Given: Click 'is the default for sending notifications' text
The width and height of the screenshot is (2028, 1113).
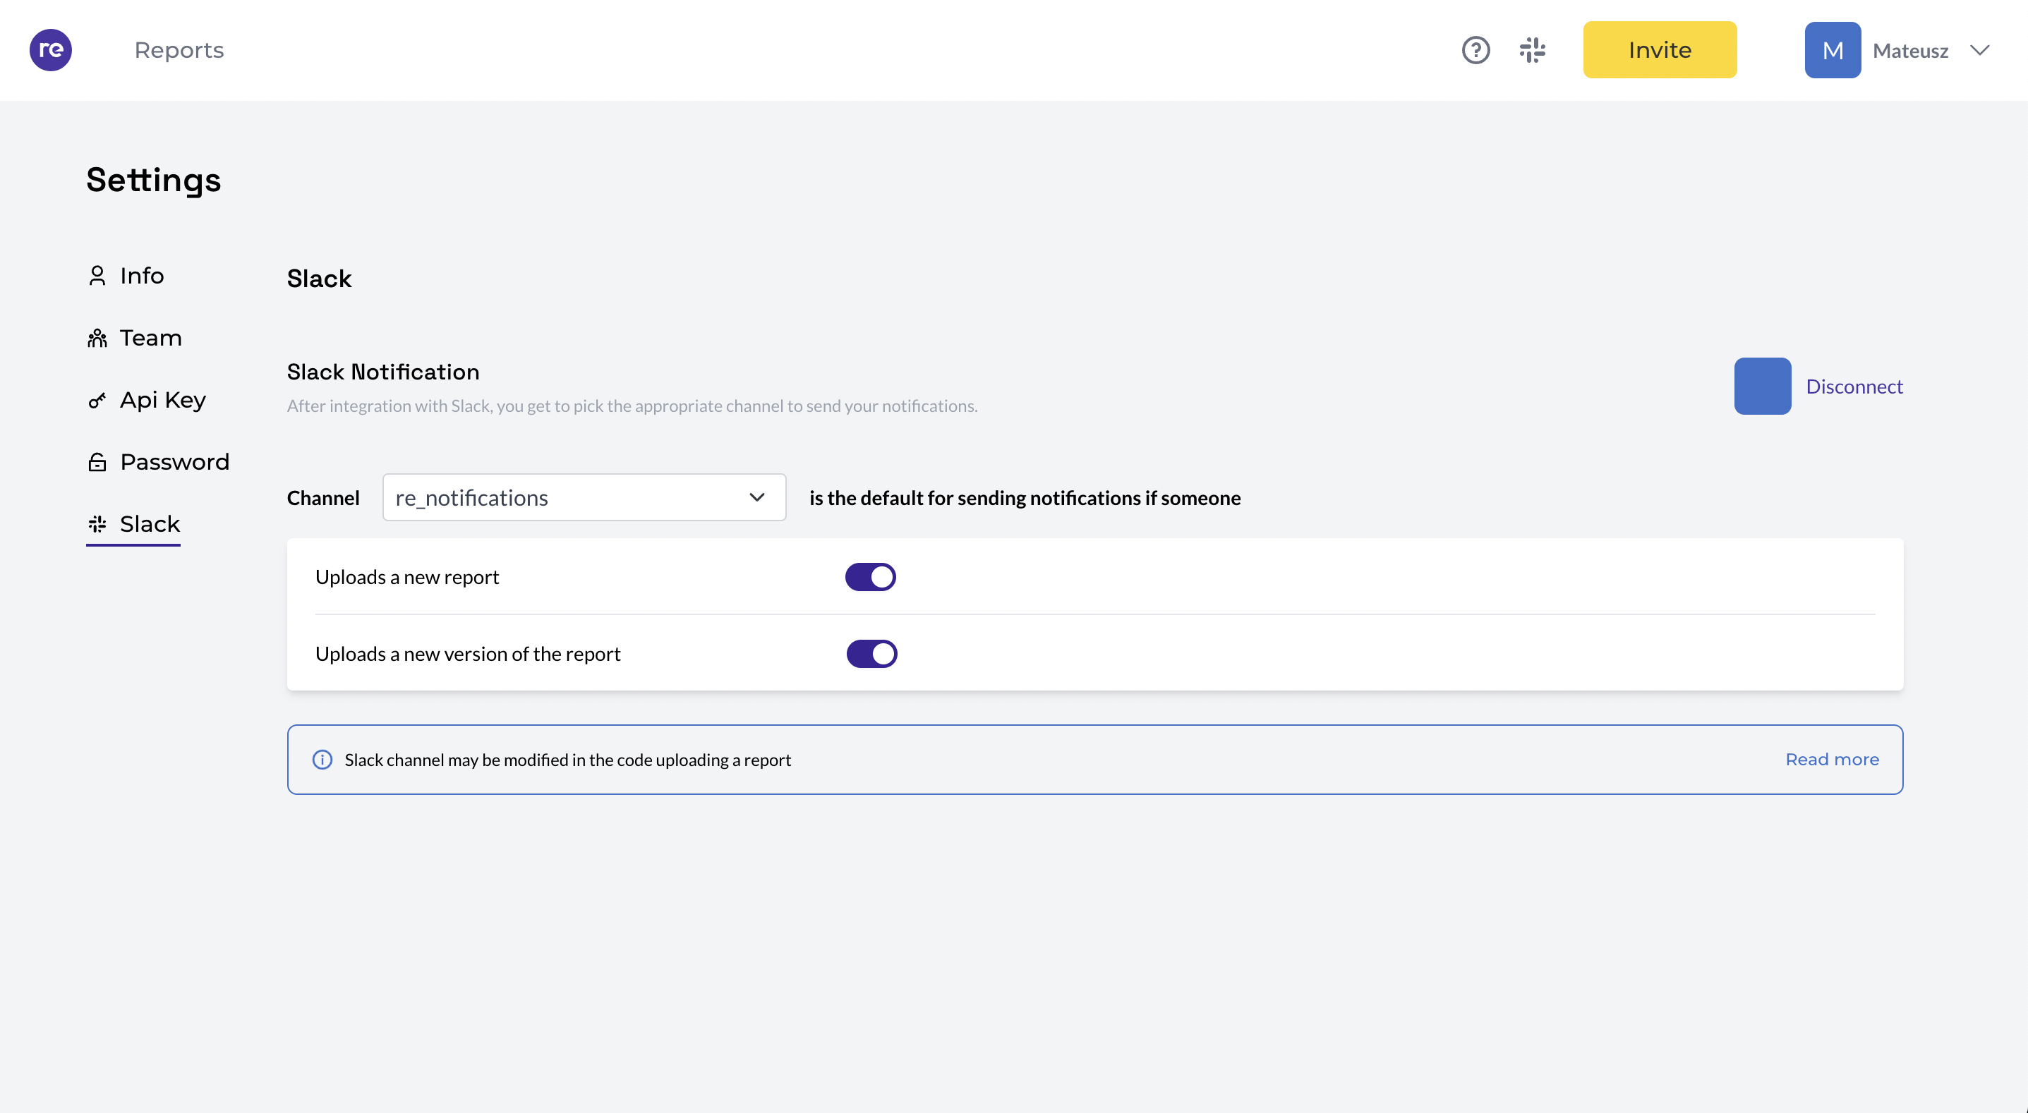Looking at the screenshot, I should click(1025, 498).
